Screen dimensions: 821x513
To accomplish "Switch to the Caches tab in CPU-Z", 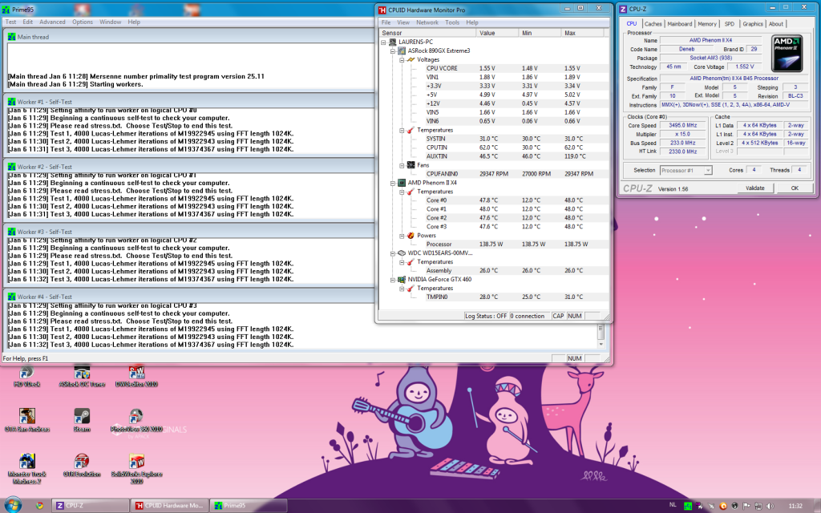I will 653,24.
